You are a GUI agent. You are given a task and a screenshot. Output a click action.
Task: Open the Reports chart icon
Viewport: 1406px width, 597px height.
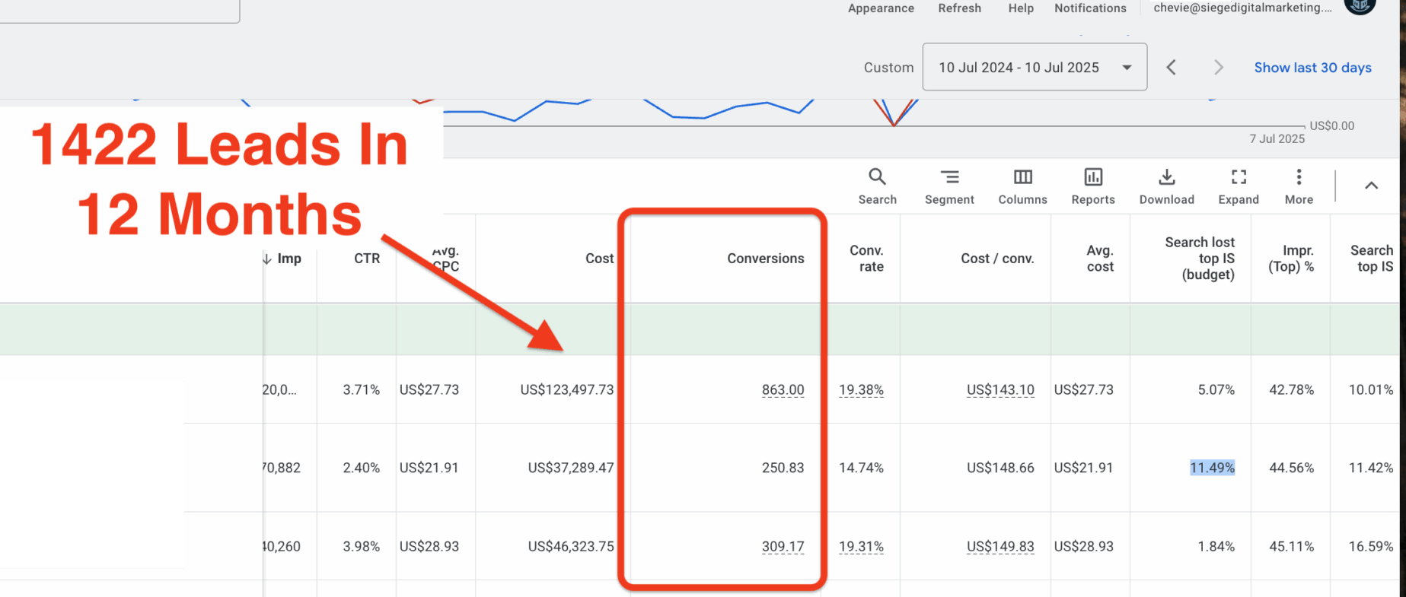coord(1092,177)
